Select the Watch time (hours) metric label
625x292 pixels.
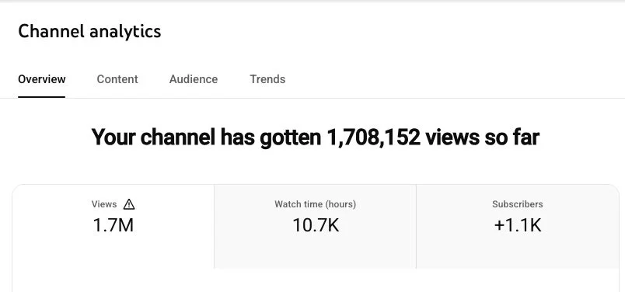315,204
